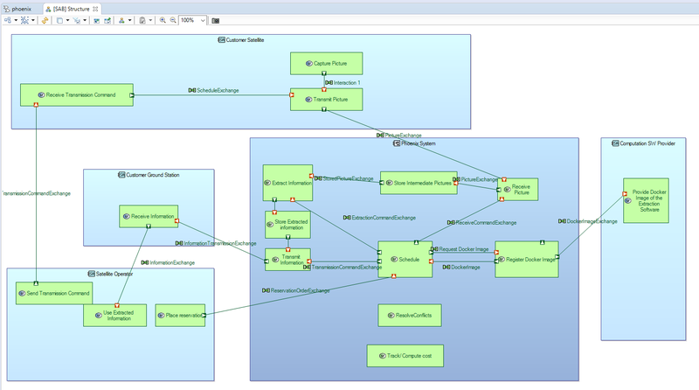Image resolution: width=699 pixels, height=390 pixels.
Task: Close the [SAB] Structure tab
Action: click(95, 7)
